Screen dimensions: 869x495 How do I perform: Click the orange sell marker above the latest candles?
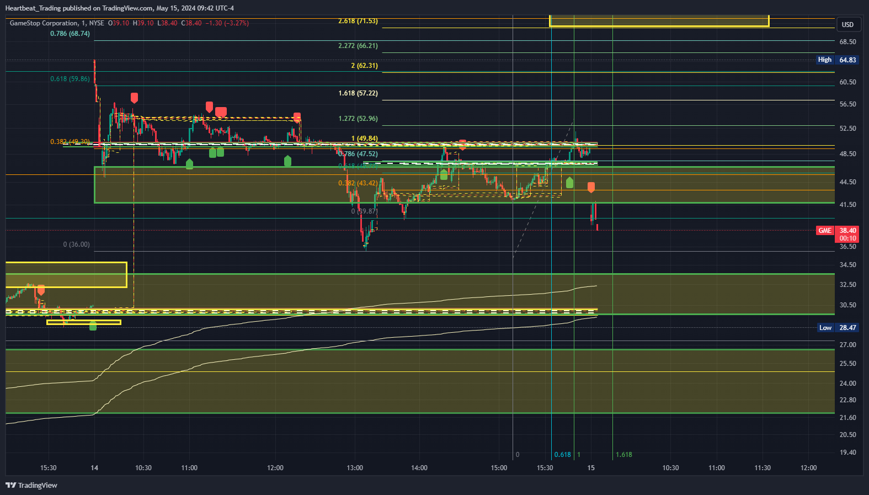(591, 187)
